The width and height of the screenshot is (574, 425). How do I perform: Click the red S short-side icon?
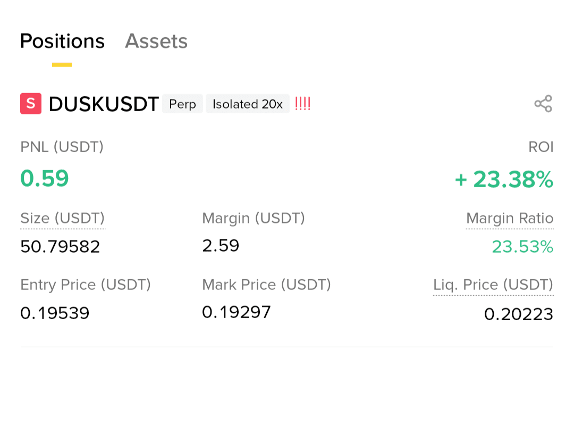pos(31,104)
